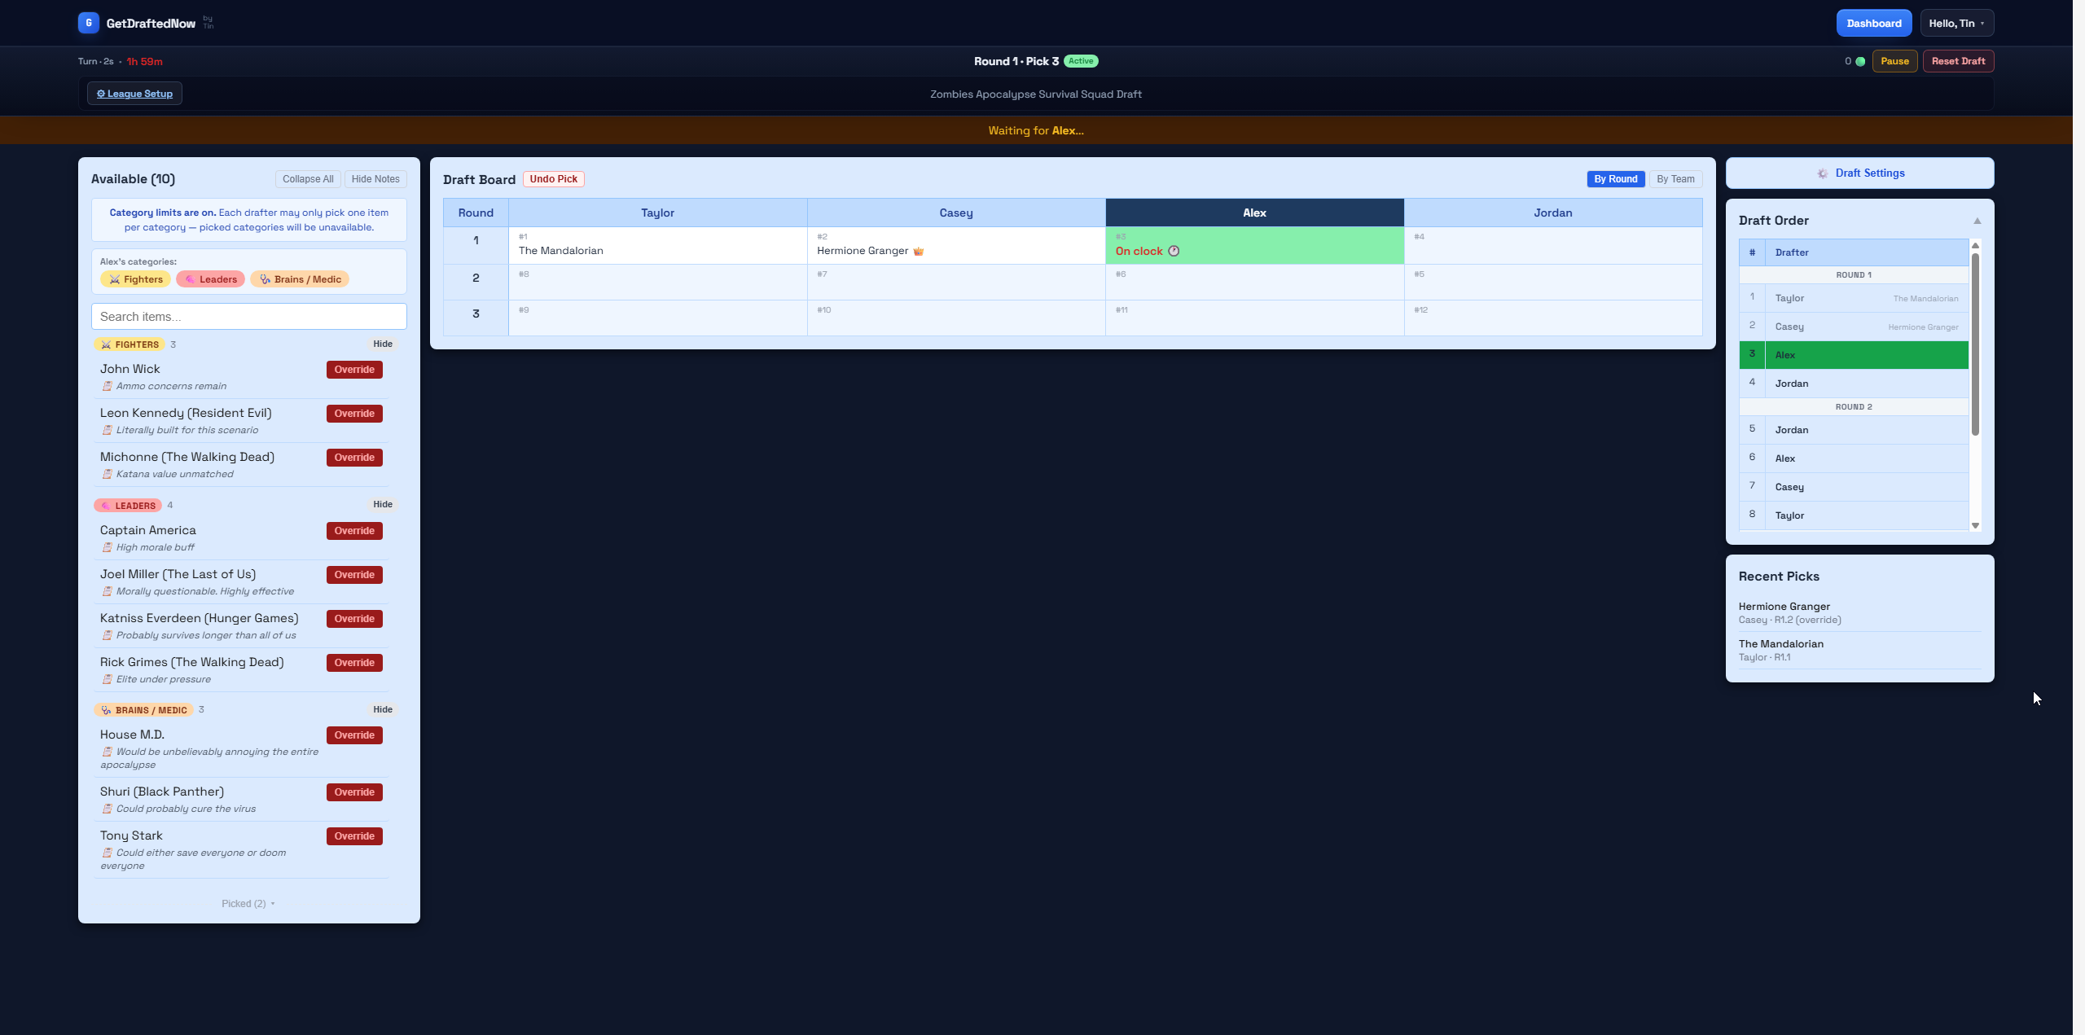Click the brain icon in LEADERS header

tap(106, 506)
